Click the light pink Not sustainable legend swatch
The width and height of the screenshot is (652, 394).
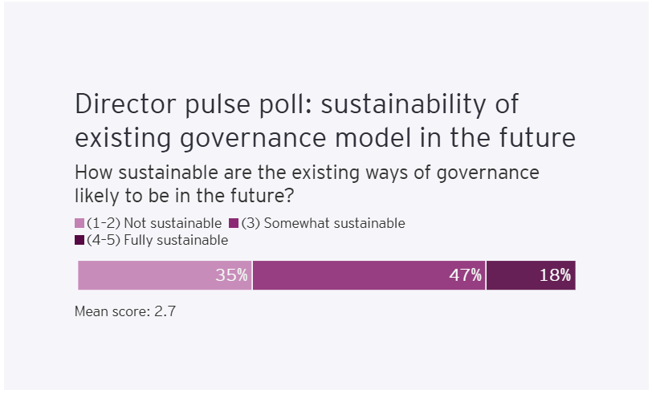coord(79,224)
